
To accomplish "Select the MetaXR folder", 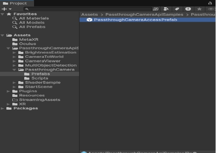I will [x=29, y=40].
